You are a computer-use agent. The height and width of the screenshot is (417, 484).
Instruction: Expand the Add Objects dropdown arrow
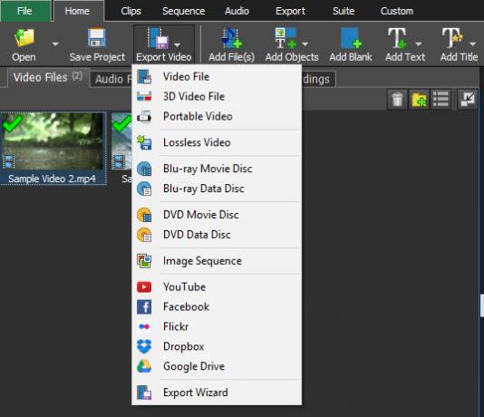pyautogui.click(x=305, y=44)
